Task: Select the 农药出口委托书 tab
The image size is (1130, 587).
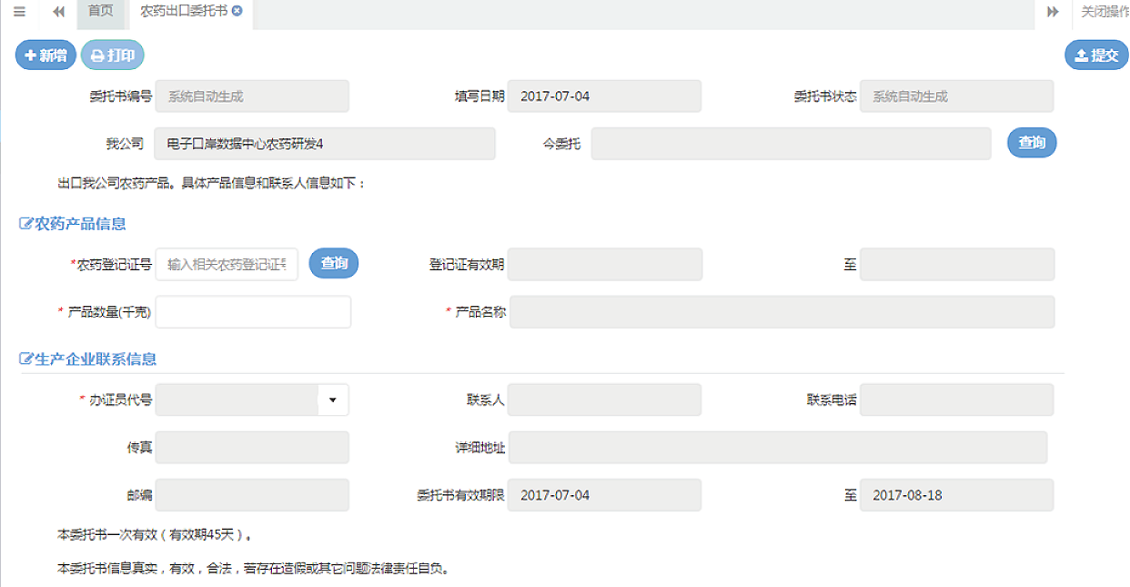Action: click(184, 11)
